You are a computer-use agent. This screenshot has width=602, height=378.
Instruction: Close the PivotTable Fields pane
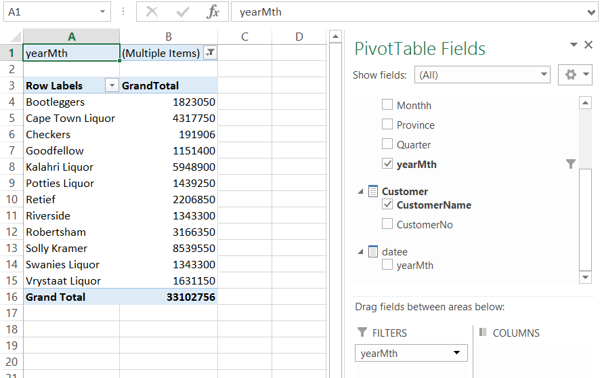tap(588, 45)
